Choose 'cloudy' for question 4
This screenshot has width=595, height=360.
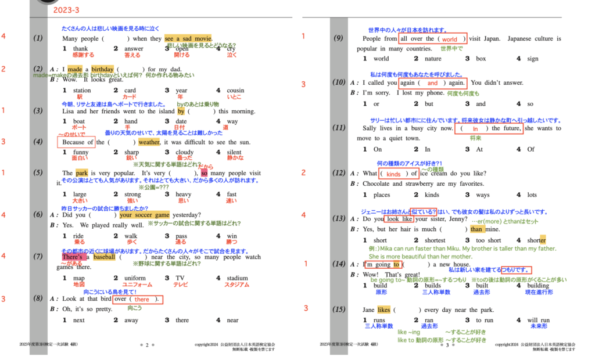pos(185,152)
